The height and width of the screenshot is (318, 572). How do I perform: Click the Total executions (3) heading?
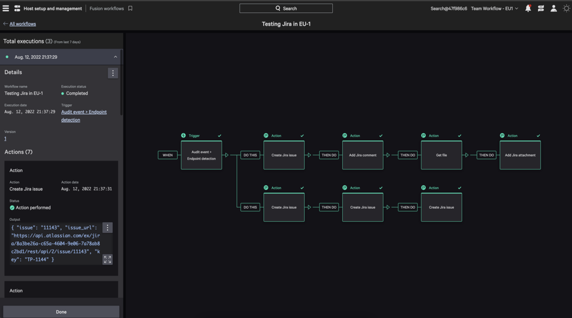28,41
